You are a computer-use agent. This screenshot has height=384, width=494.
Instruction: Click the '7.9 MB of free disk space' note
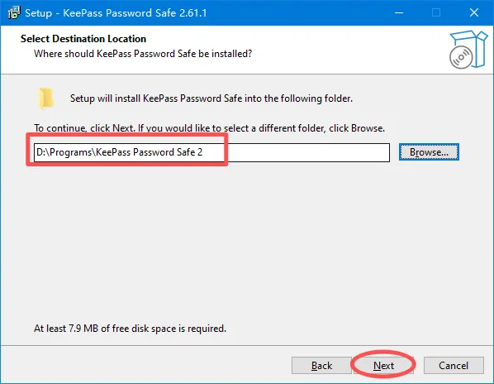(130, 329)
